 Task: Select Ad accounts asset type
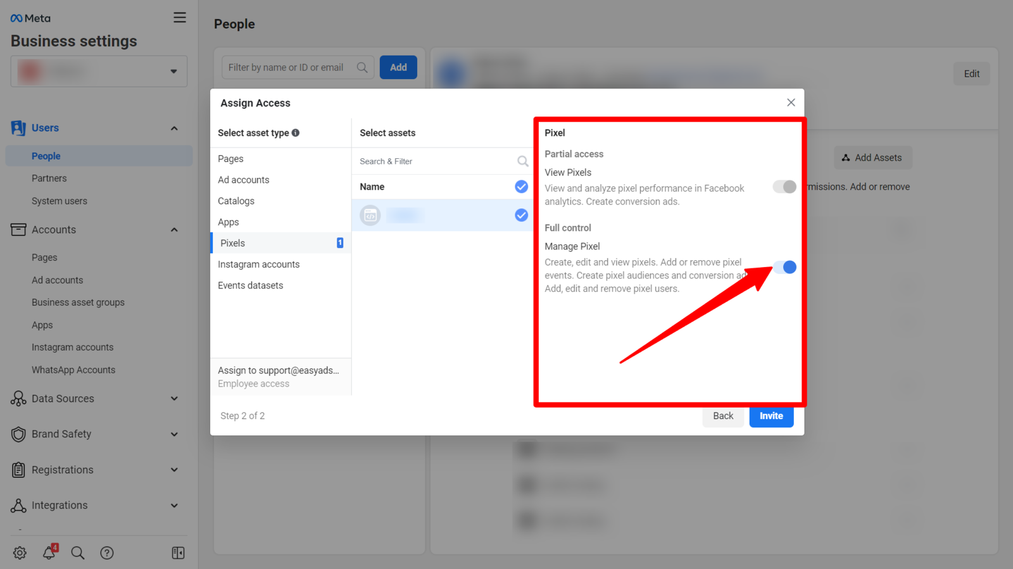pyautogui.click(x=244, y=180)
